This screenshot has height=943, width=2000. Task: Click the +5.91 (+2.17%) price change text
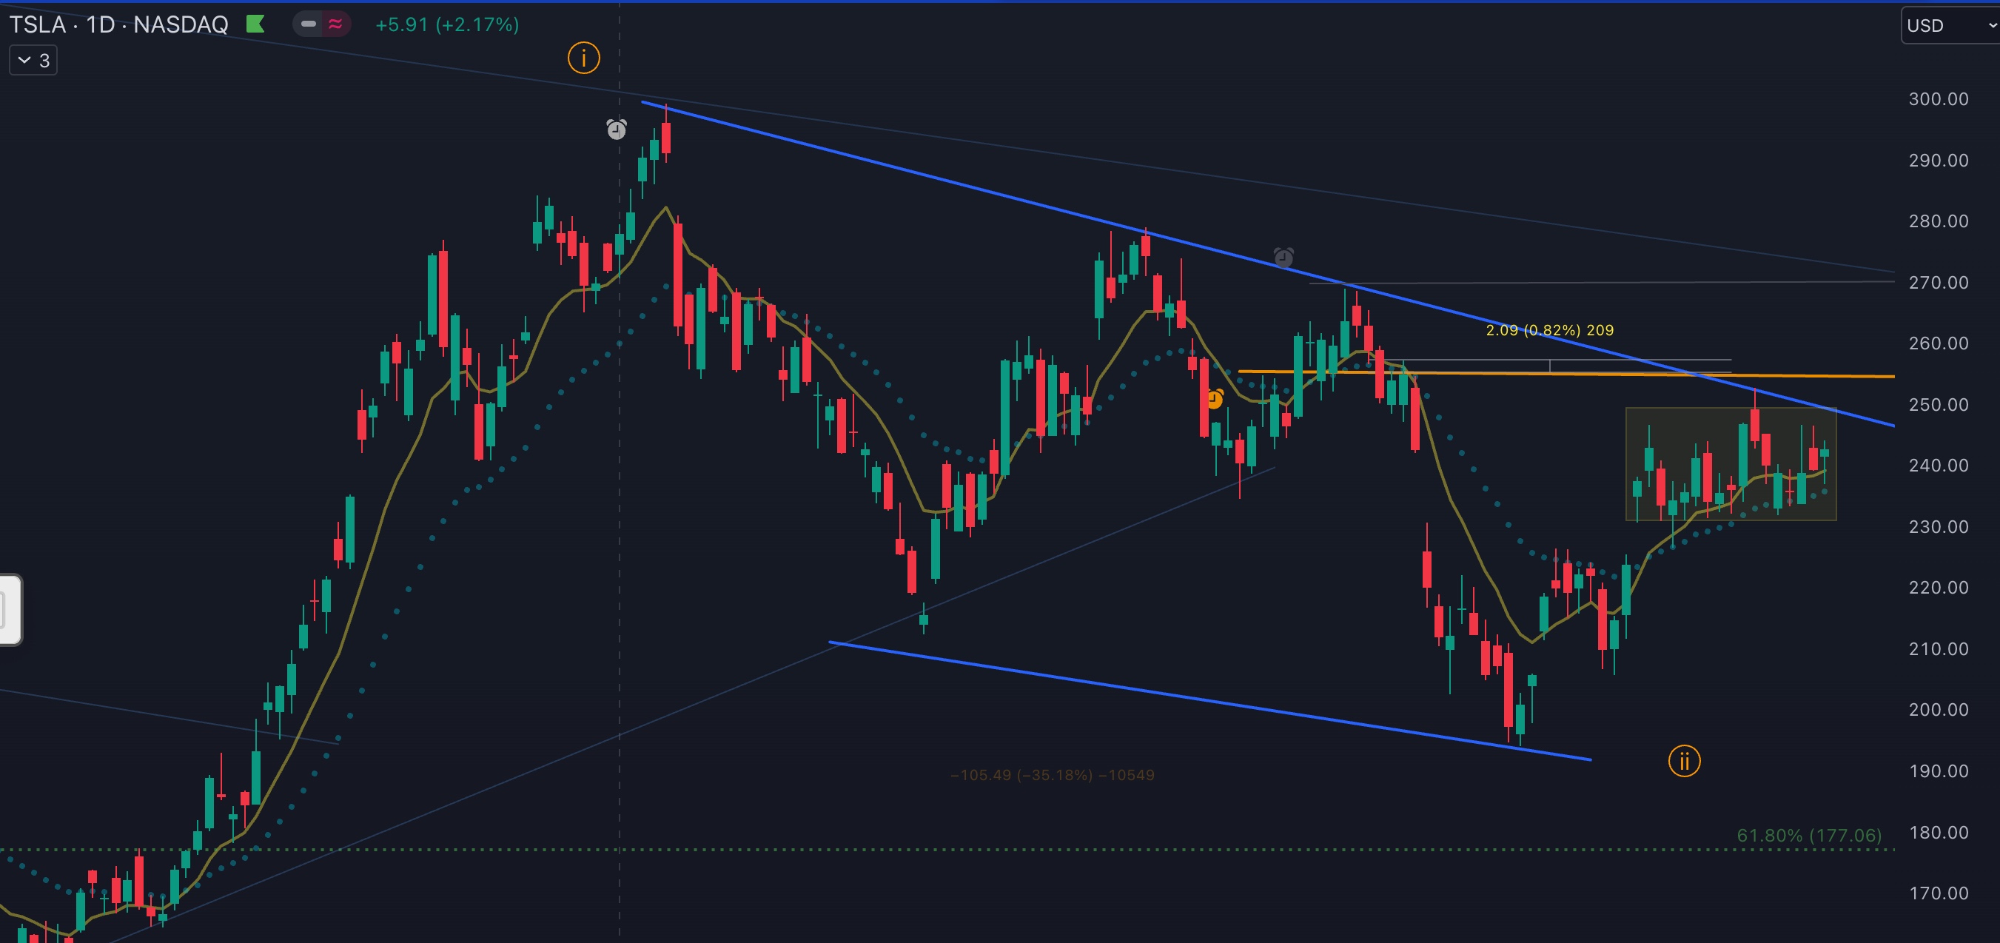pos(447,25)
